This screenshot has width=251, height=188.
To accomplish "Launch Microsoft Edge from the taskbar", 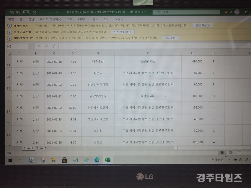I will click(x=97, y=160).
